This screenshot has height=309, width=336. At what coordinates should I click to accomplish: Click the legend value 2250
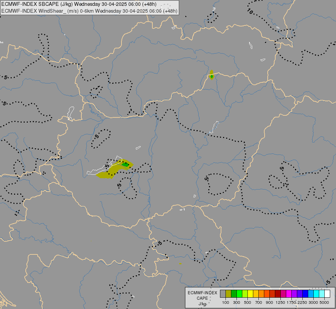pos(302,302)
